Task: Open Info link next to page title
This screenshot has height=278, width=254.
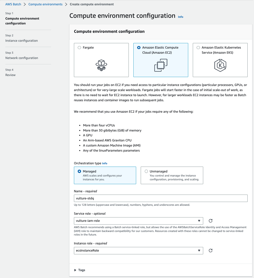Action: tap(181, 17)
